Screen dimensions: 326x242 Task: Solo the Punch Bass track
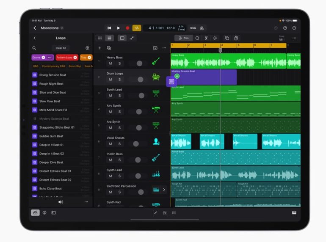tap(119, 160)
